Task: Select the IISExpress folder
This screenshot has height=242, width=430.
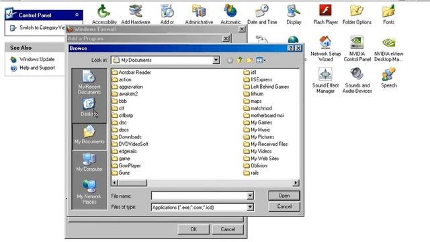Action: (258, 79)
